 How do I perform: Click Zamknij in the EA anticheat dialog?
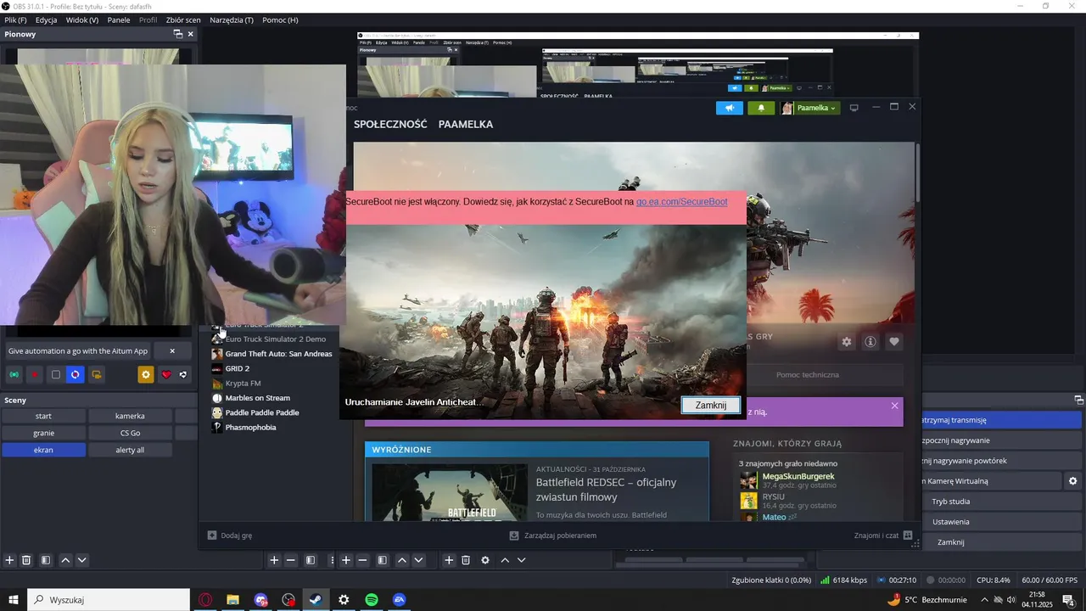[x=711, y=405]
